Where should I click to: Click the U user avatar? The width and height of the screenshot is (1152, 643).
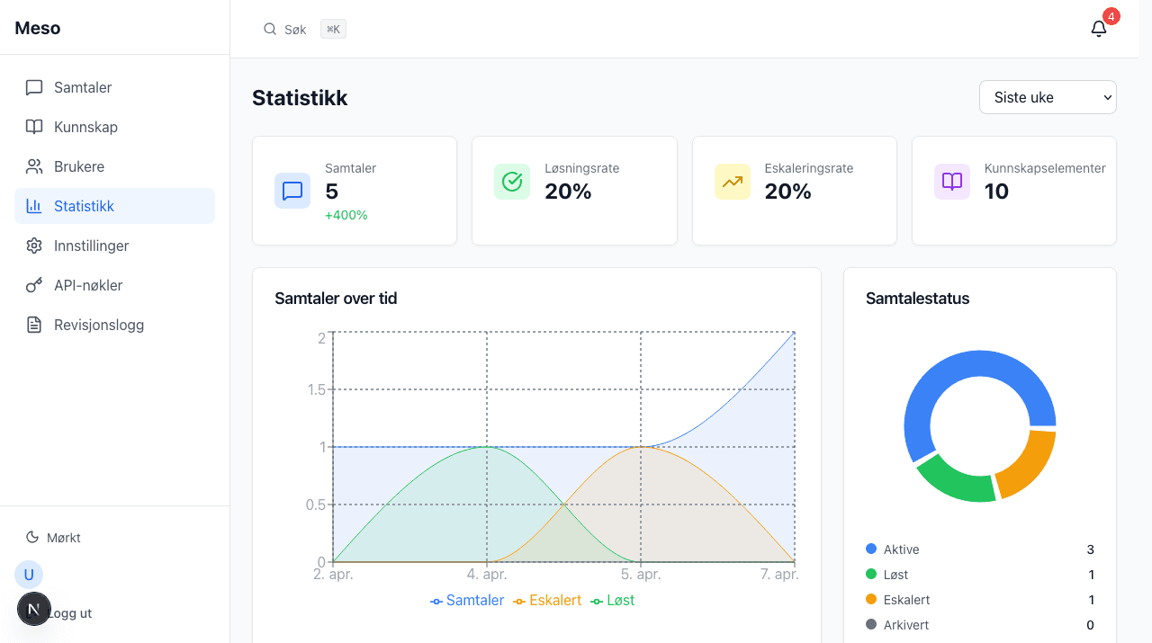29,575
